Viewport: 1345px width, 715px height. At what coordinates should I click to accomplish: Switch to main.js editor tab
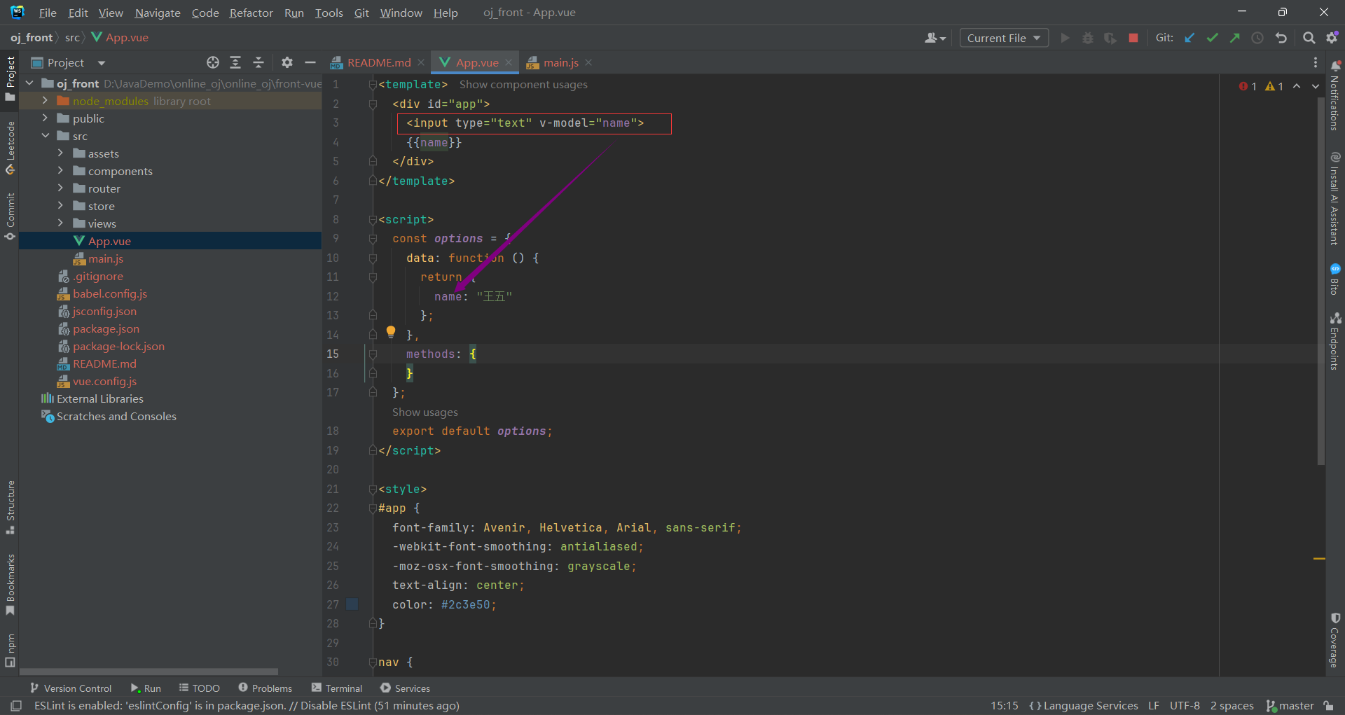pyautogui.click(x=560, y=62)
